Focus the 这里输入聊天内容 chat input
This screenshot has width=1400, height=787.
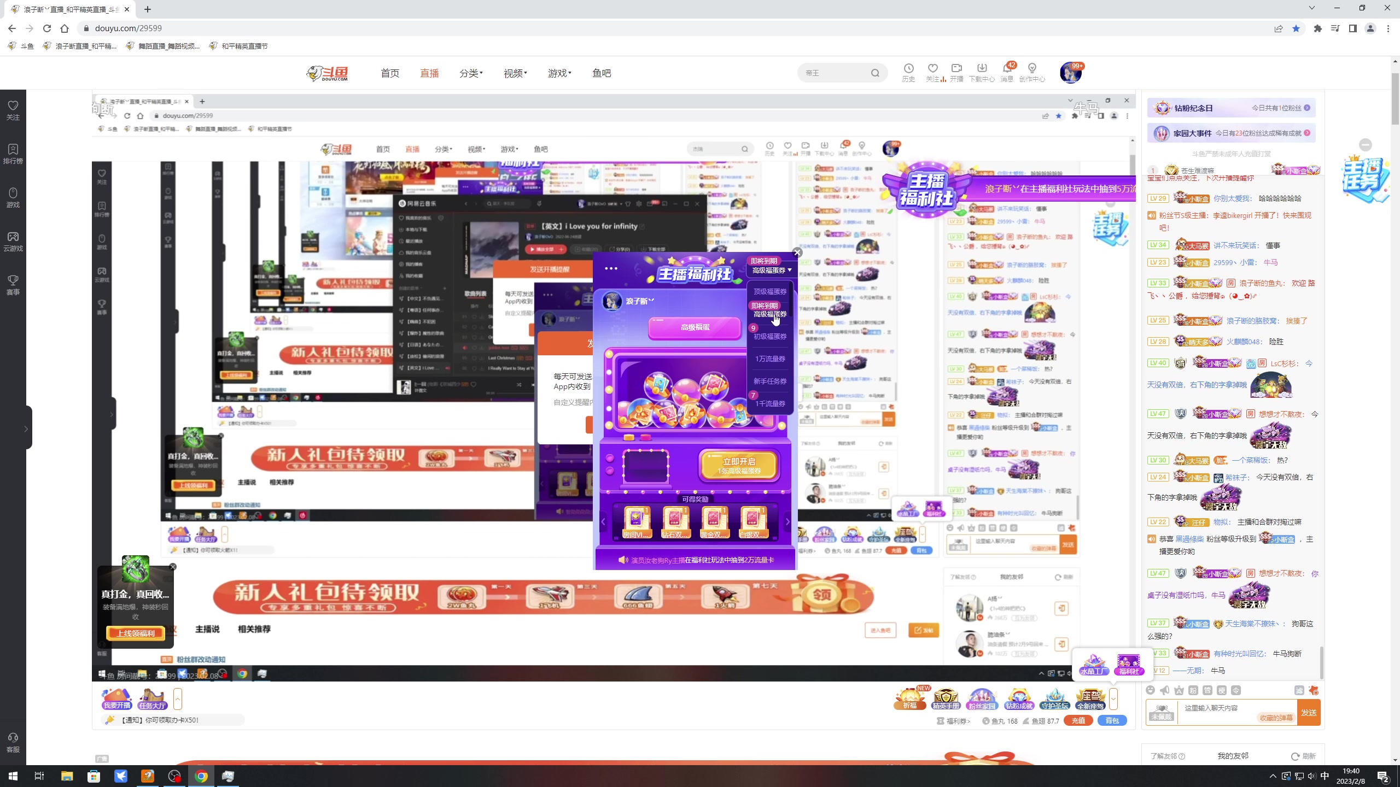pos(1236,713)
